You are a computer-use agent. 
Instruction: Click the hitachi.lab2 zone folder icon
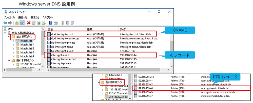[x=17, y=48]
